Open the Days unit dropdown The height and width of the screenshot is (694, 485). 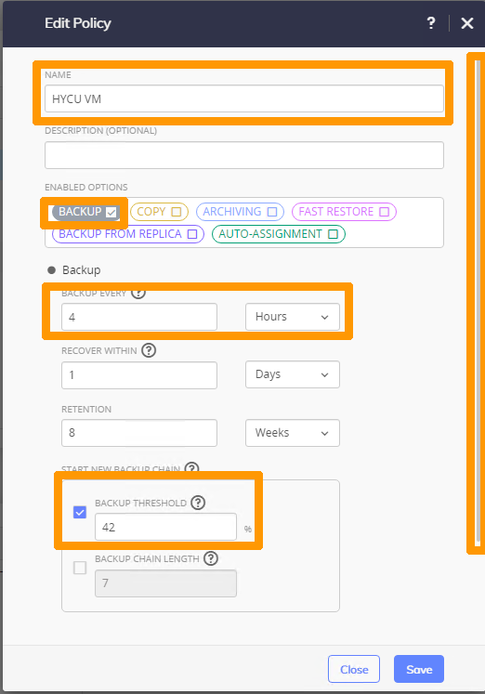(x=293, y=374)
